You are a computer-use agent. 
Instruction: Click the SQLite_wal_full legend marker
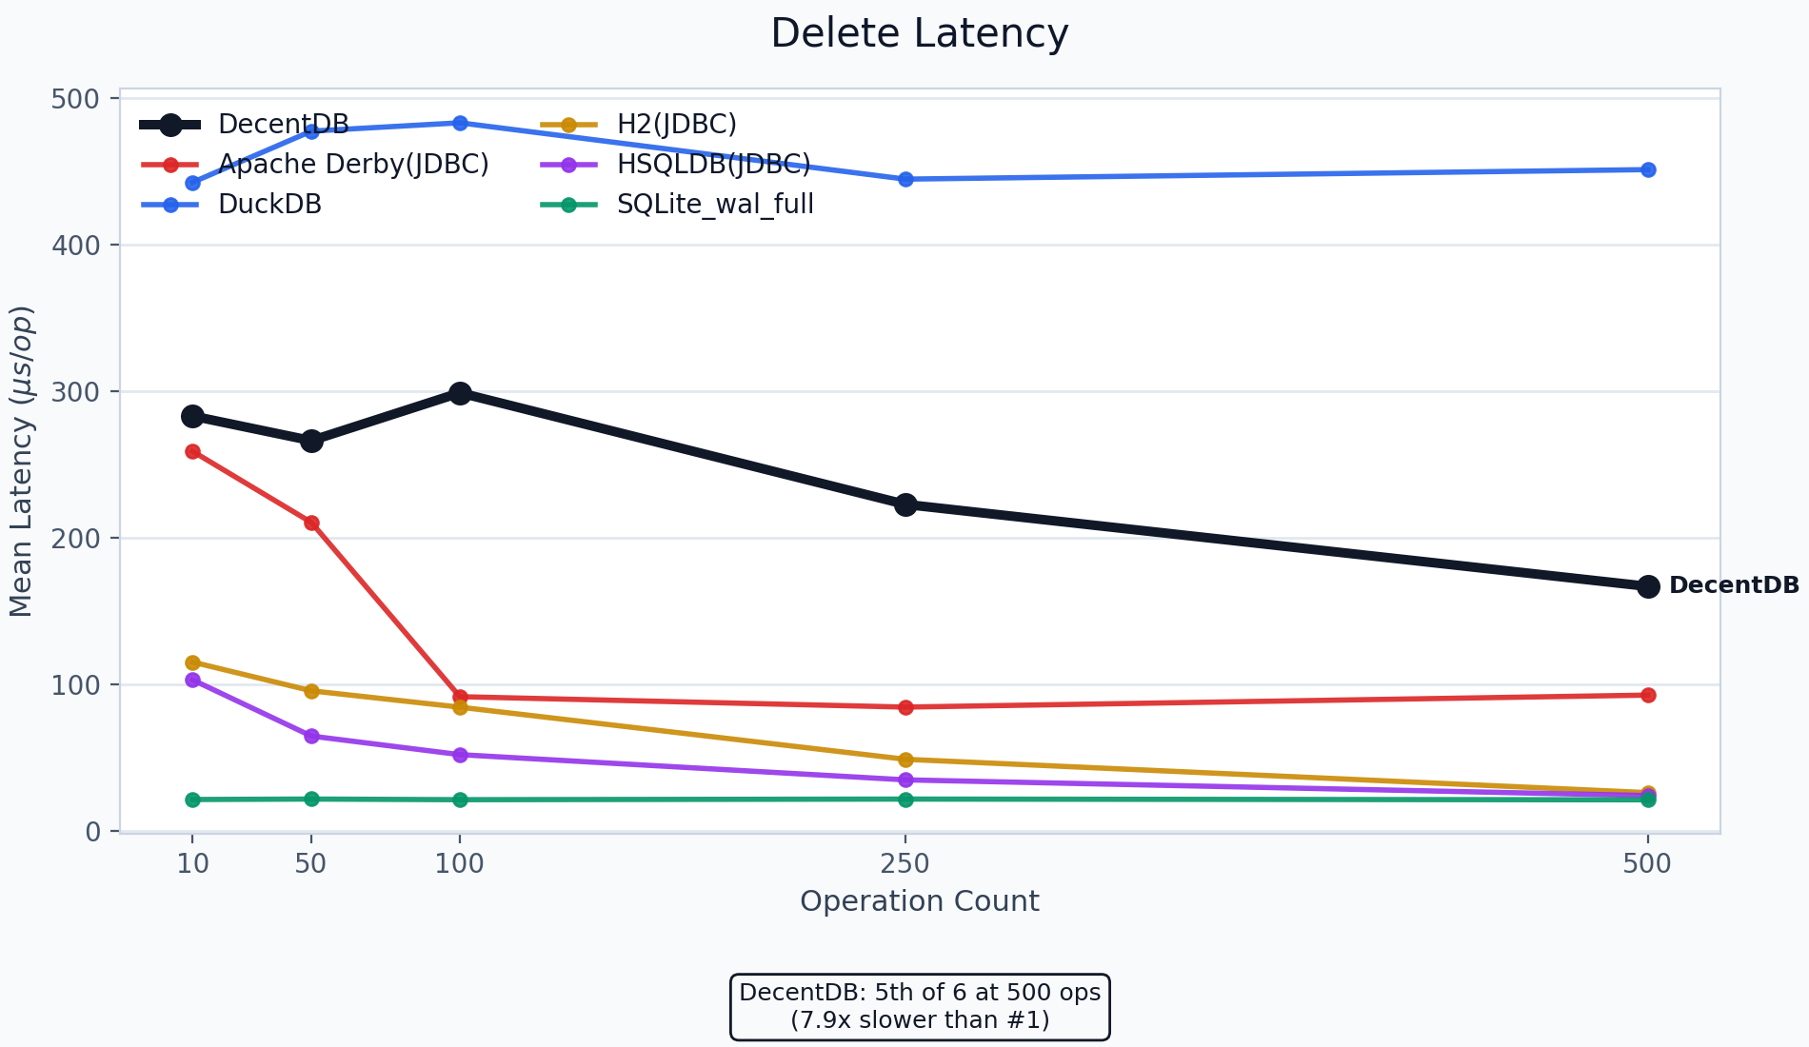click(569, 205)
